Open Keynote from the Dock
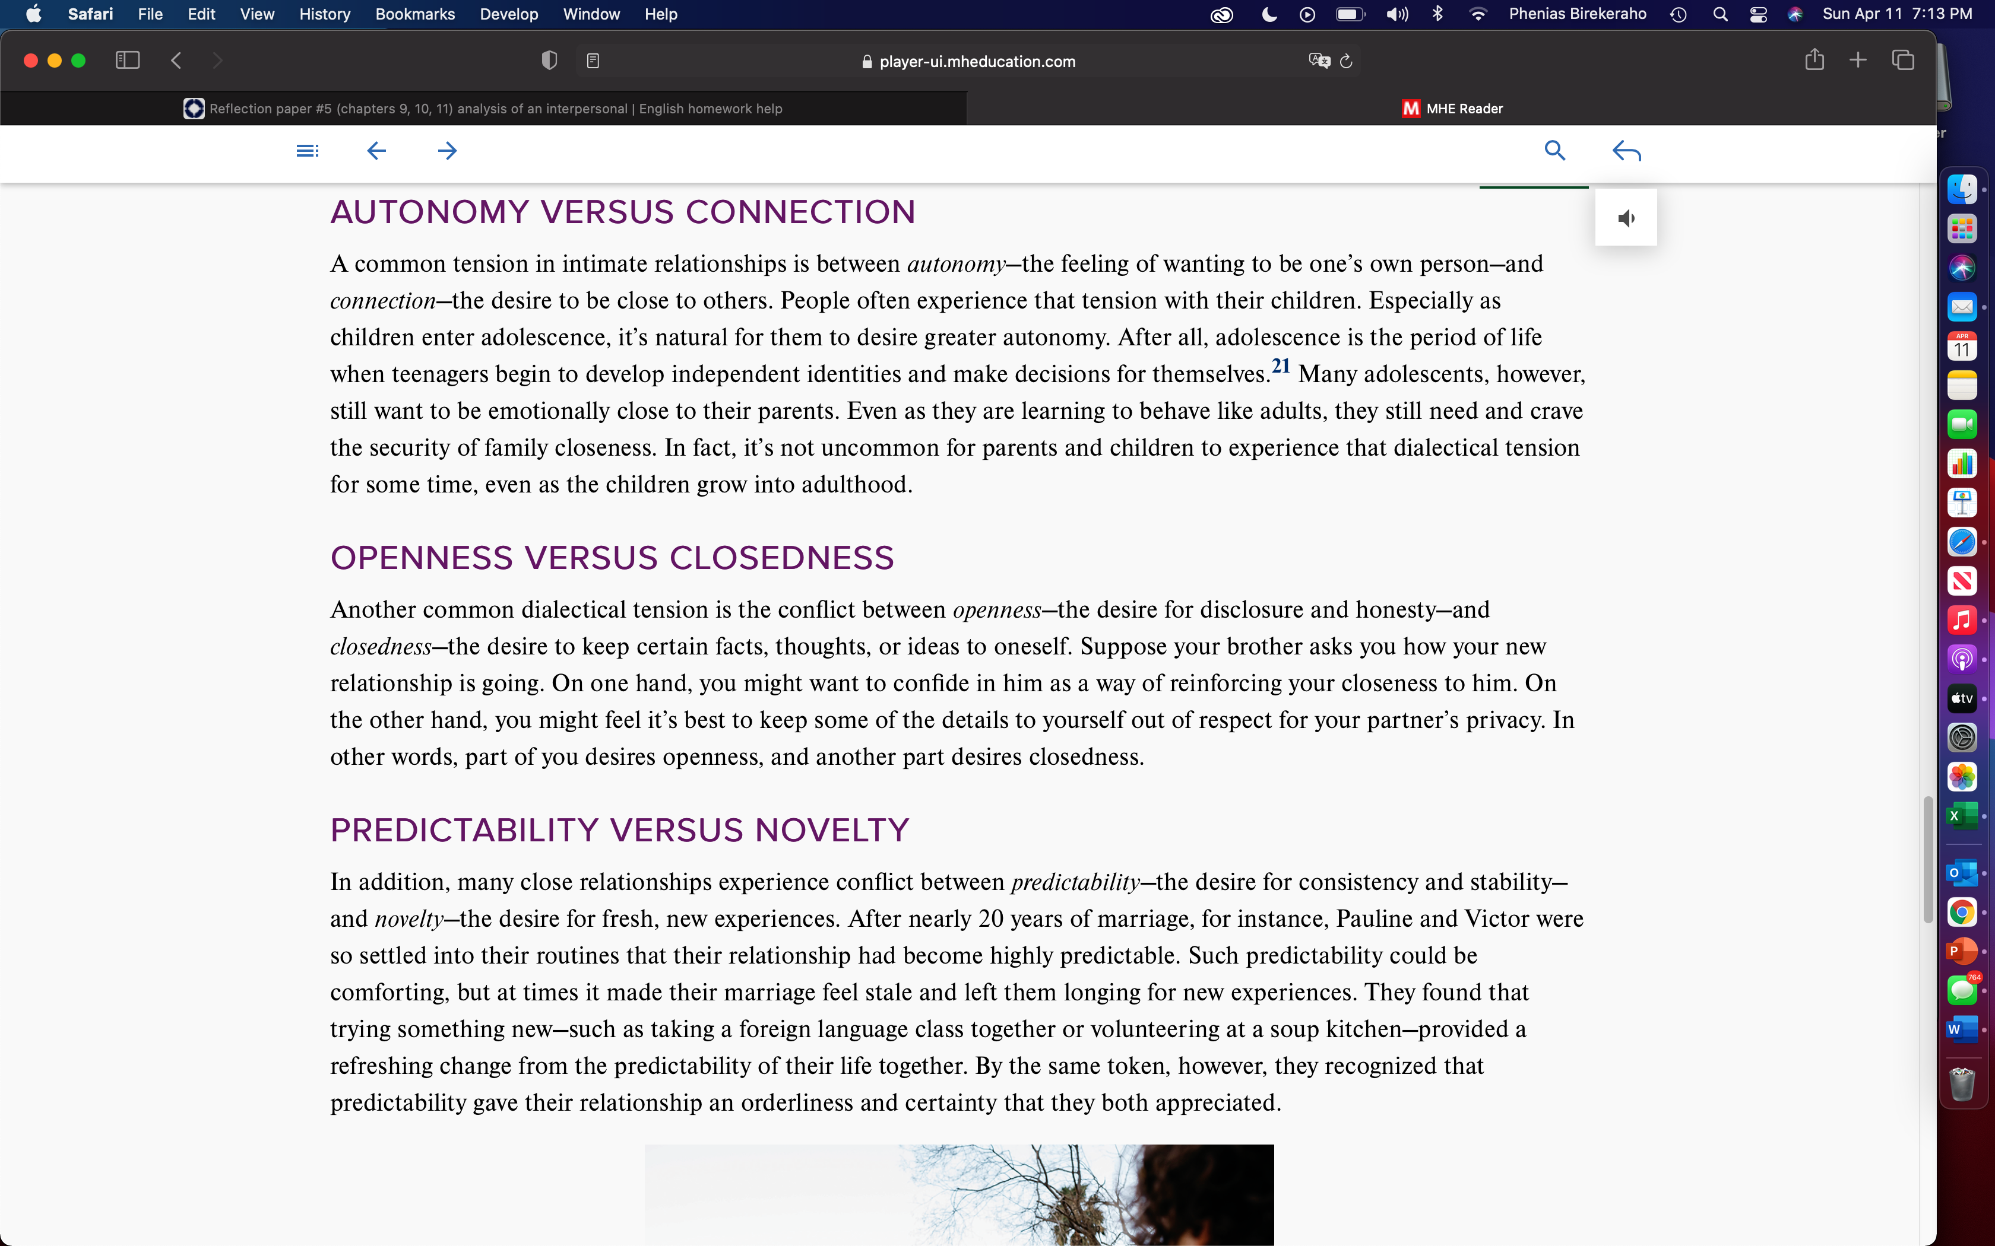 click(1962, 503)
